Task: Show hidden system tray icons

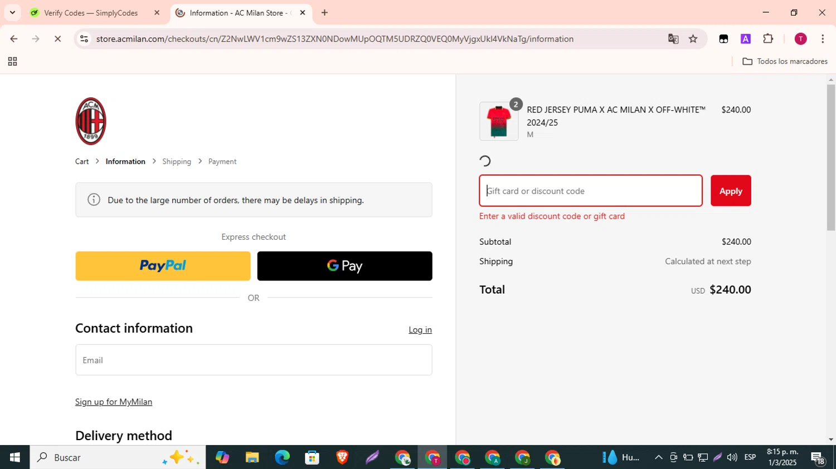Action: coord(658,457)
